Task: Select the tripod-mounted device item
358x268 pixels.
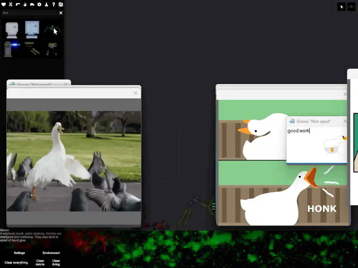Action: pos(52,49)
